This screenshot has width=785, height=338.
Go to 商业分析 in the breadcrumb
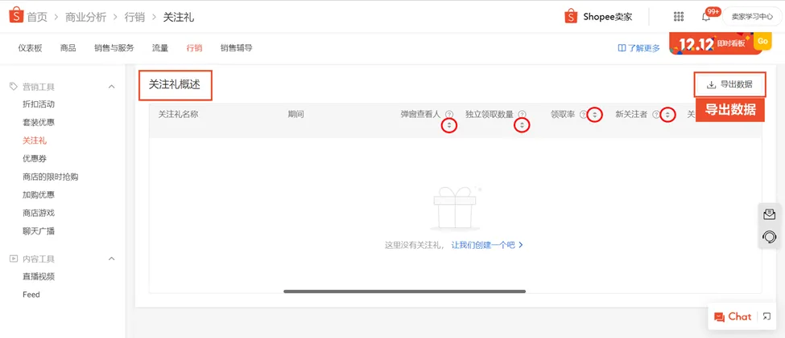86,17
